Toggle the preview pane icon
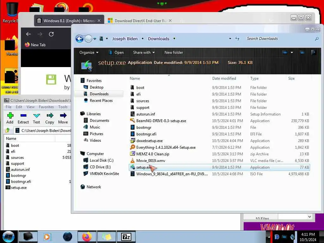The width and height of the screenshot is (324, 243). pyautogui.click(x=302, y=53)
